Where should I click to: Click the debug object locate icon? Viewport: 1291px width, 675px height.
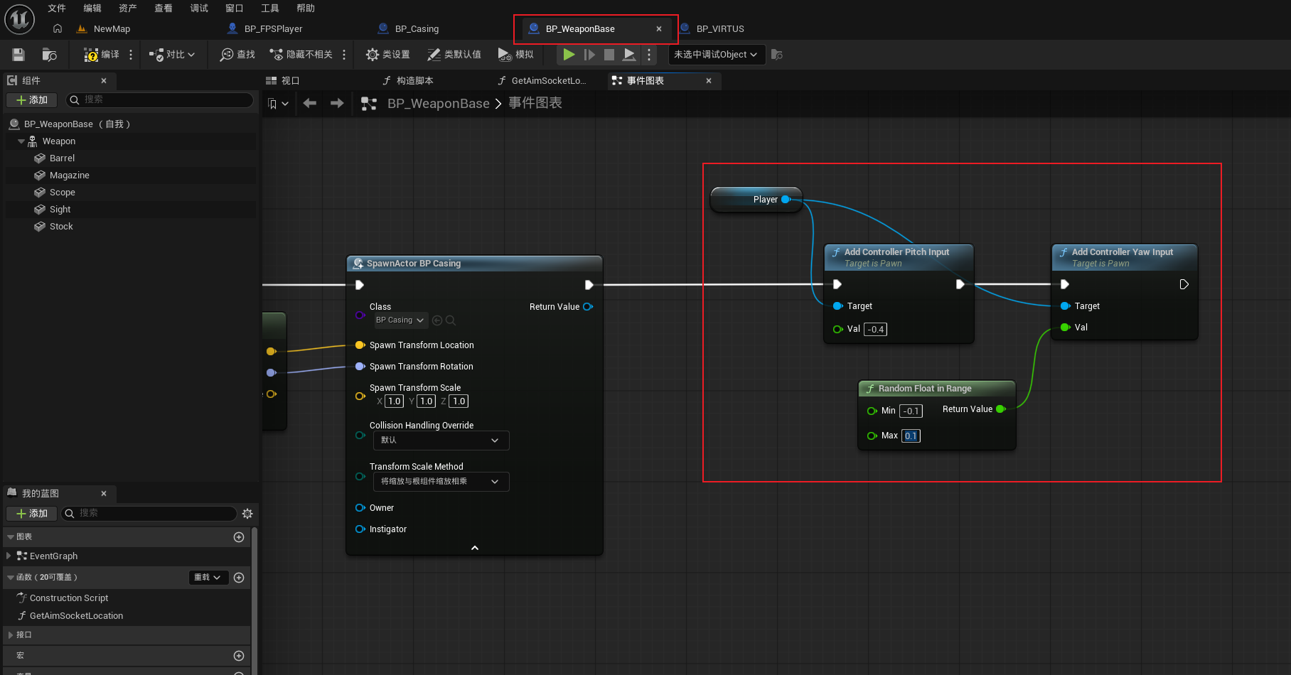pos(777,55)
